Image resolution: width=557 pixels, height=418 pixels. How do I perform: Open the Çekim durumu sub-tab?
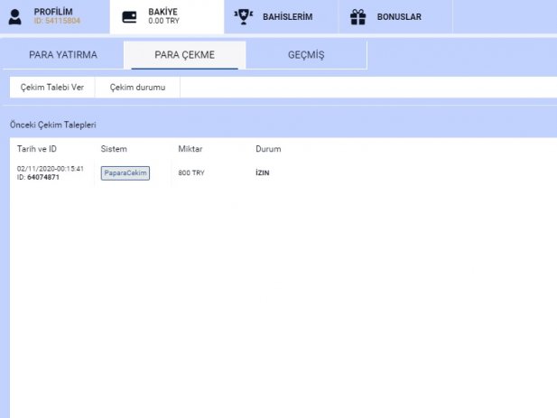137,88
